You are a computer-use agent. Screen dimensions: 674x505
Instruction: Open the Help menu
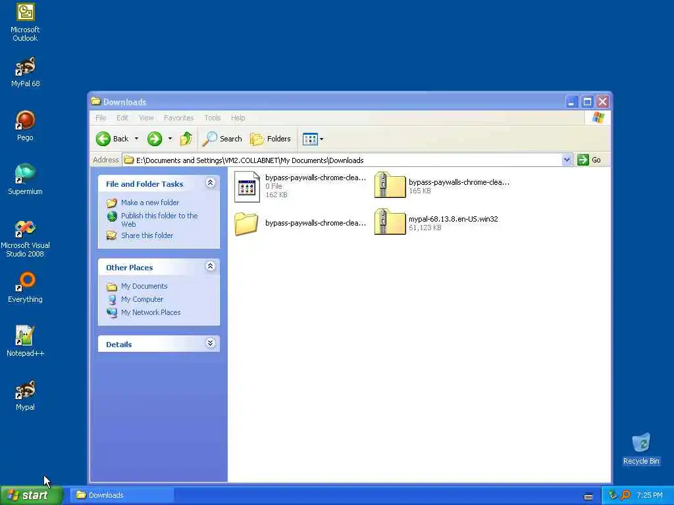[238, 118]
